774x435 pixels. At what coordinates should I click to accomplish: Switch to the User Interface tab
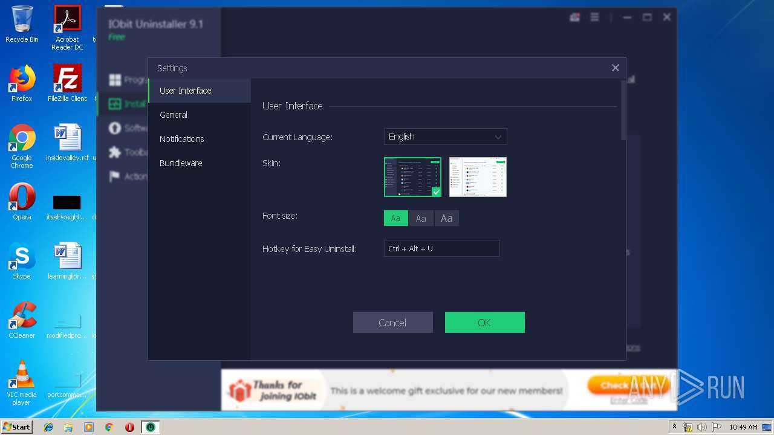(200, 91)
